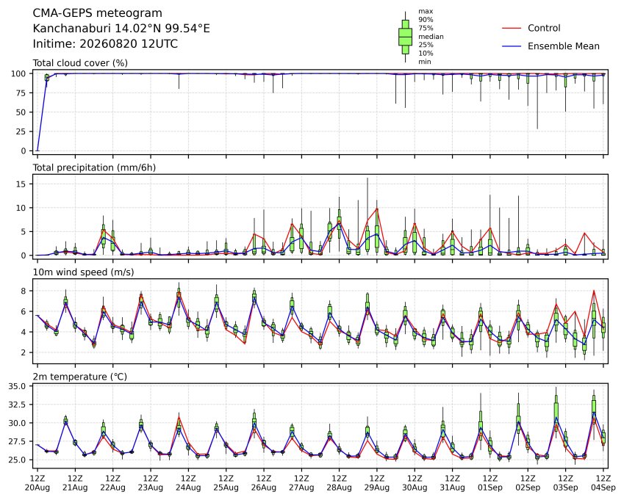Click the '10%' legend label

(x=426, y=54)
